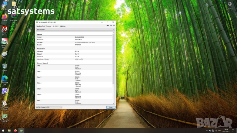Select the Entry 3 memory support row
Screen dimensions: 237x133
tap(74, 79)
